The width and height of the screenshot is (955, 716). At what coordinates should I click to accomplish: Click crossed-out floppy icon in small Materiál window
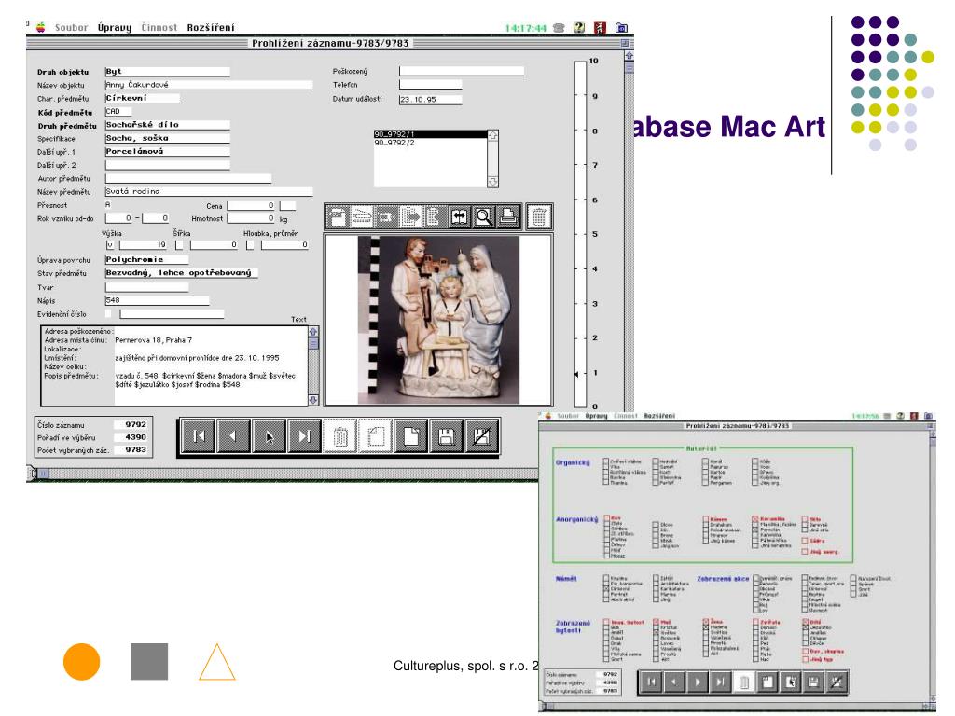pyautogui.click(x=837, y=682)
